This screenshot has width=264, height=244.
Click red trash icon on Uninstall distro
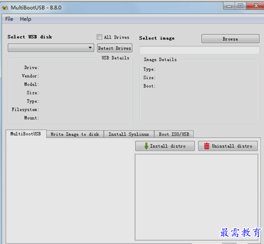[207, 146]
